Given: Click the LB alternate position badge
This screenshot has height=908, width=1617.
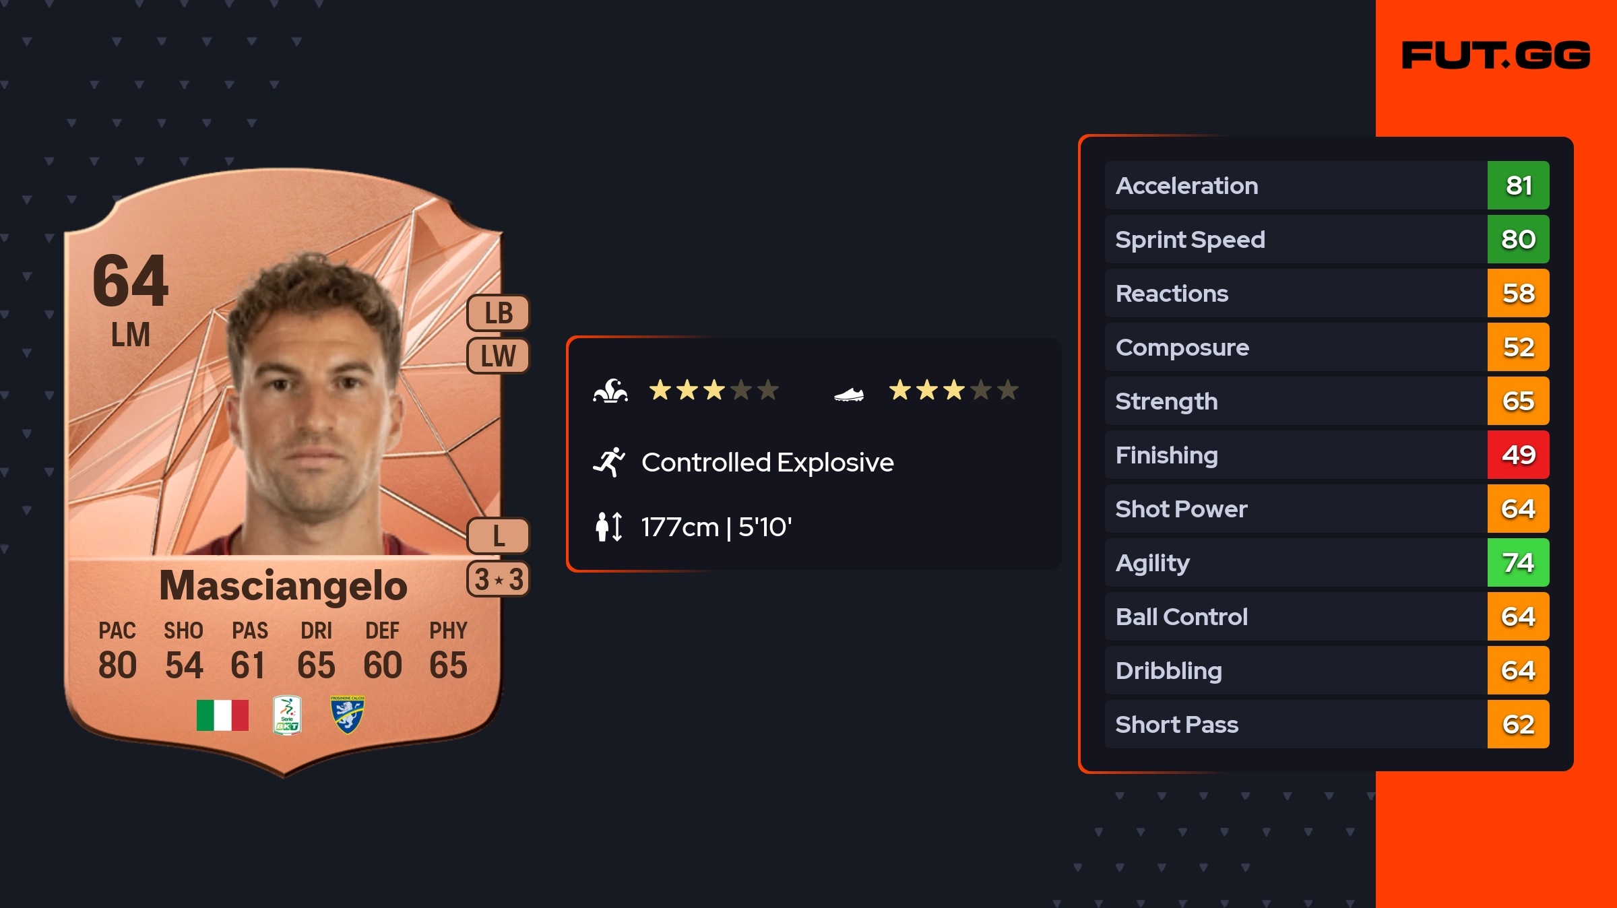Looking at the screenshot, I should click(x=499, y=313).
